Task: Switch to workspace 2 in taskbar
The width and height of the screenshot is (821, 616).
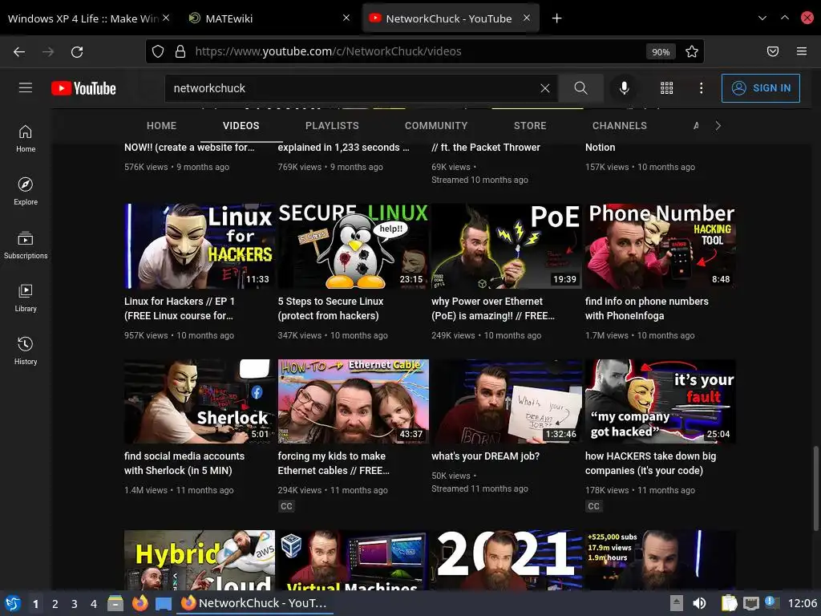Action: click(55, 604)
